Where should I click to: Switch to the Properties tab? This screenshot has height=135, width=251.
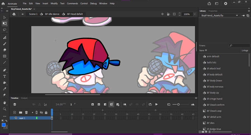(x=213, y=11)
